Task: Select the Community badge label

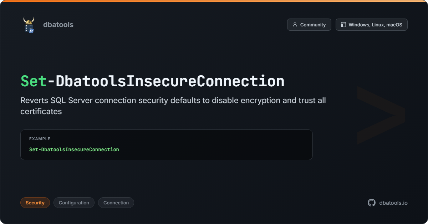Action: tap(313, 25)
